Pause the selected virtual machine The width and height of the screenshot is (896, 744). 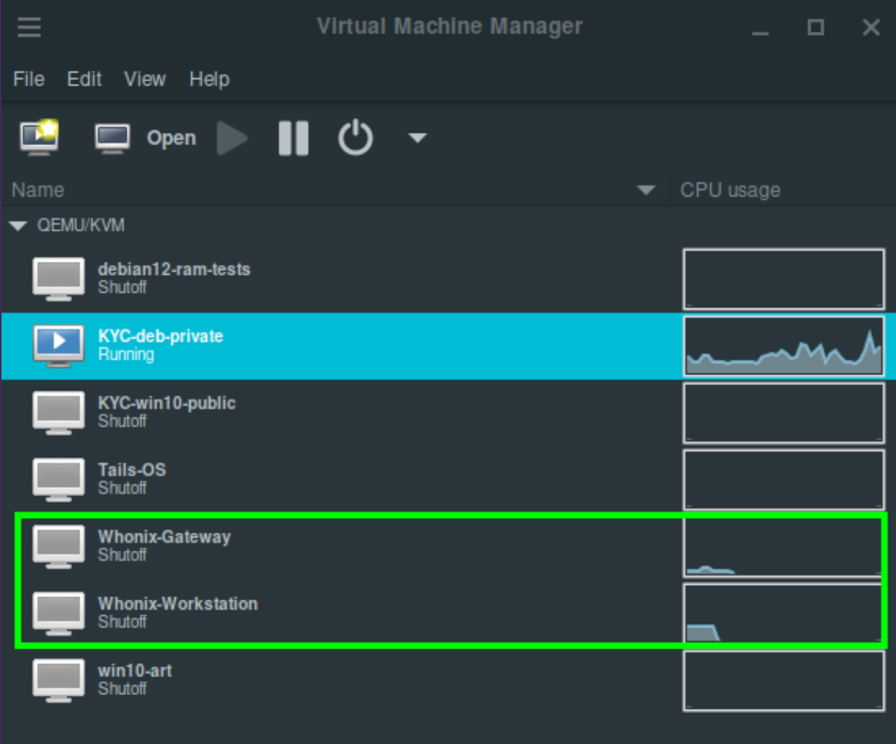[x=293, y=137]
